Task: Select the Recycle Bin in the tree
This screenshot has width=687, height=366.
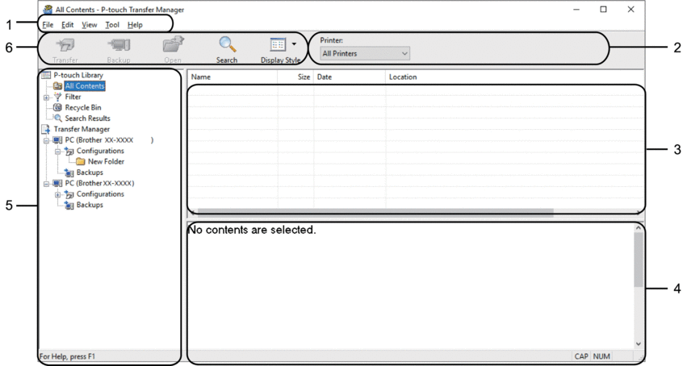Action: point(82,107)
